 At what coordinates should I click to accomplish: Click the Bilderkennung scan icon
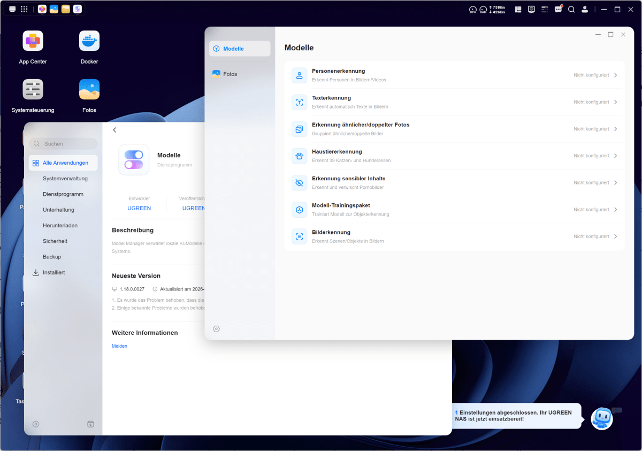[x=300, y=236]
